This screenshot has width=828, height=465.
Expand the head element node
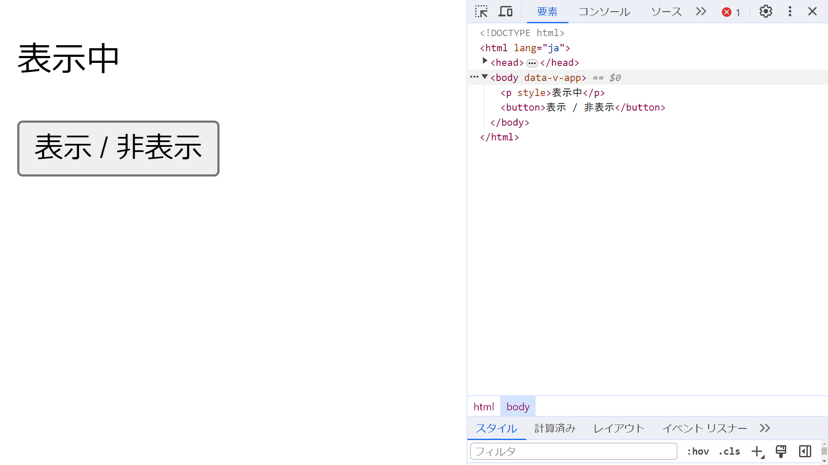(x=485, y=61)
